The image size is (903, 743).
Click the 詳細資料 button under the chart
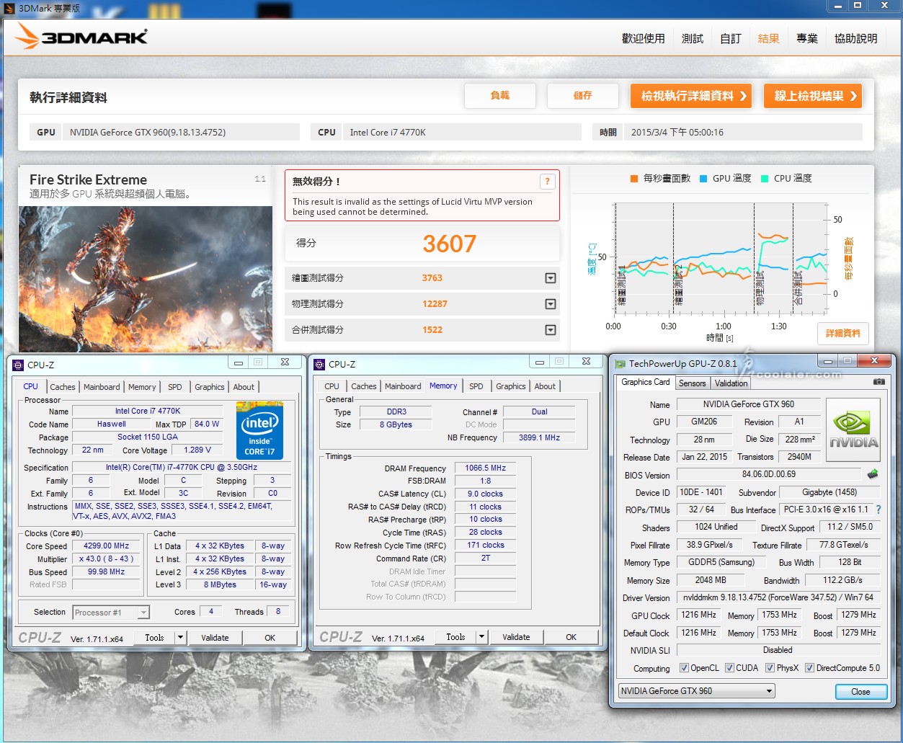coord(843,333)
